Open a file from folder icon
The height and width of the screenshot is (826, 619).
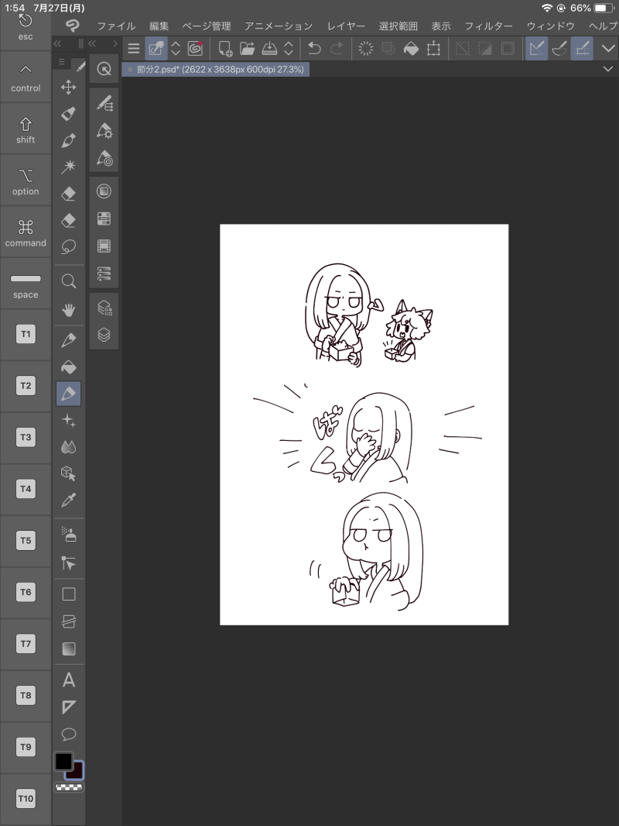pos(247,49)
